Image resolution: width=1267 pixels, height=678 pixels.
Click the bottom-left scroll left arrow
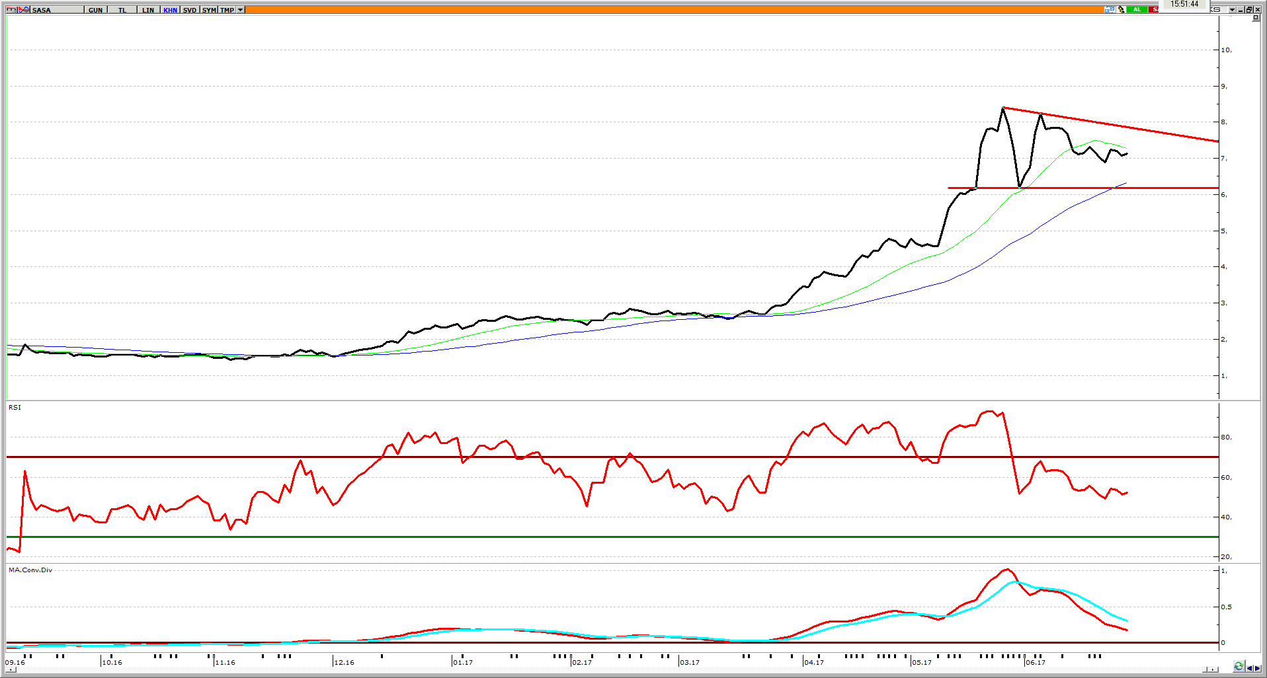(11, 669)
